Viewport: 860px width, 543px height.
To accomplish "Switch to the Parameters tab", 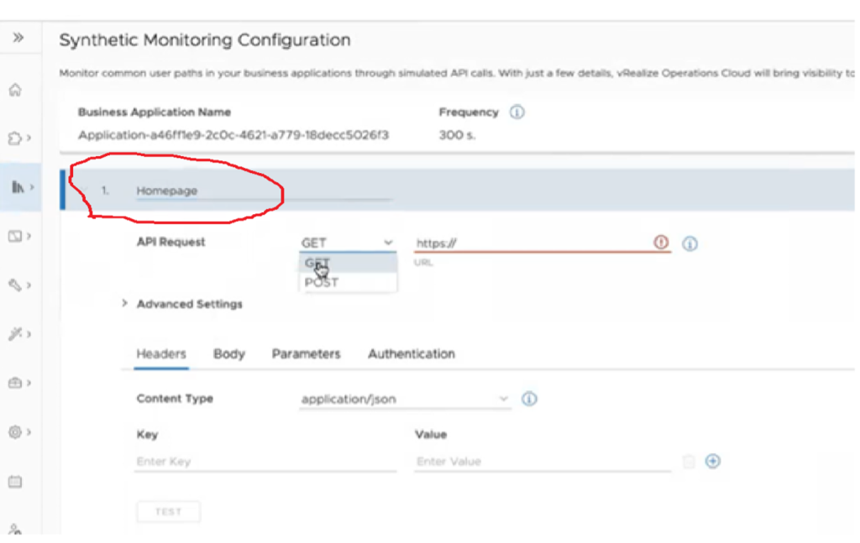I will [x=306, y=354].
